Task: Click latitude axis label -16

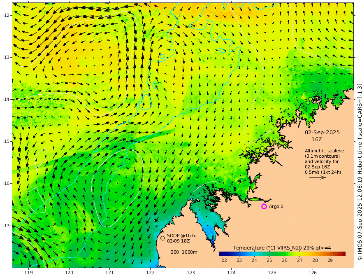Action: [6, 183]
